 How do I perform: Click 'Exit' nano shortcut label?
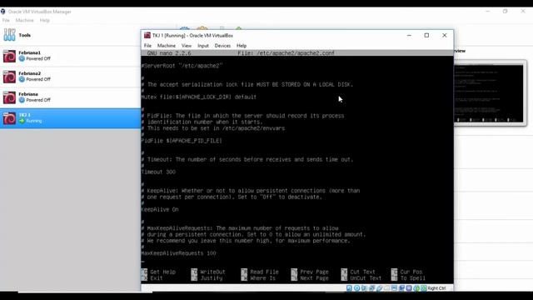point(157,278)
